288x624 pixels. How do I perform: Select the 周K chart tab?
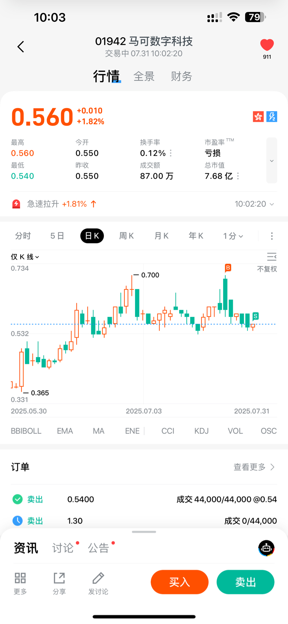tap(126, 236)
